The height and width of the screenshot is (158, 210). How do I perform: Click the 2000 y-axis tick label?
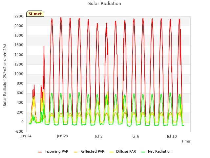19,26
